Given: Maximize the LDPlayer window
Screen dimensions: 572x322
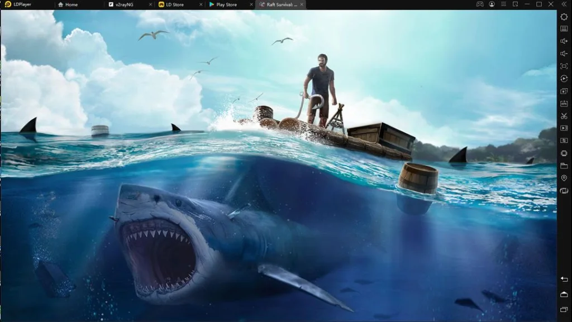Looking at the screenshot, I should tap(539, 4).
